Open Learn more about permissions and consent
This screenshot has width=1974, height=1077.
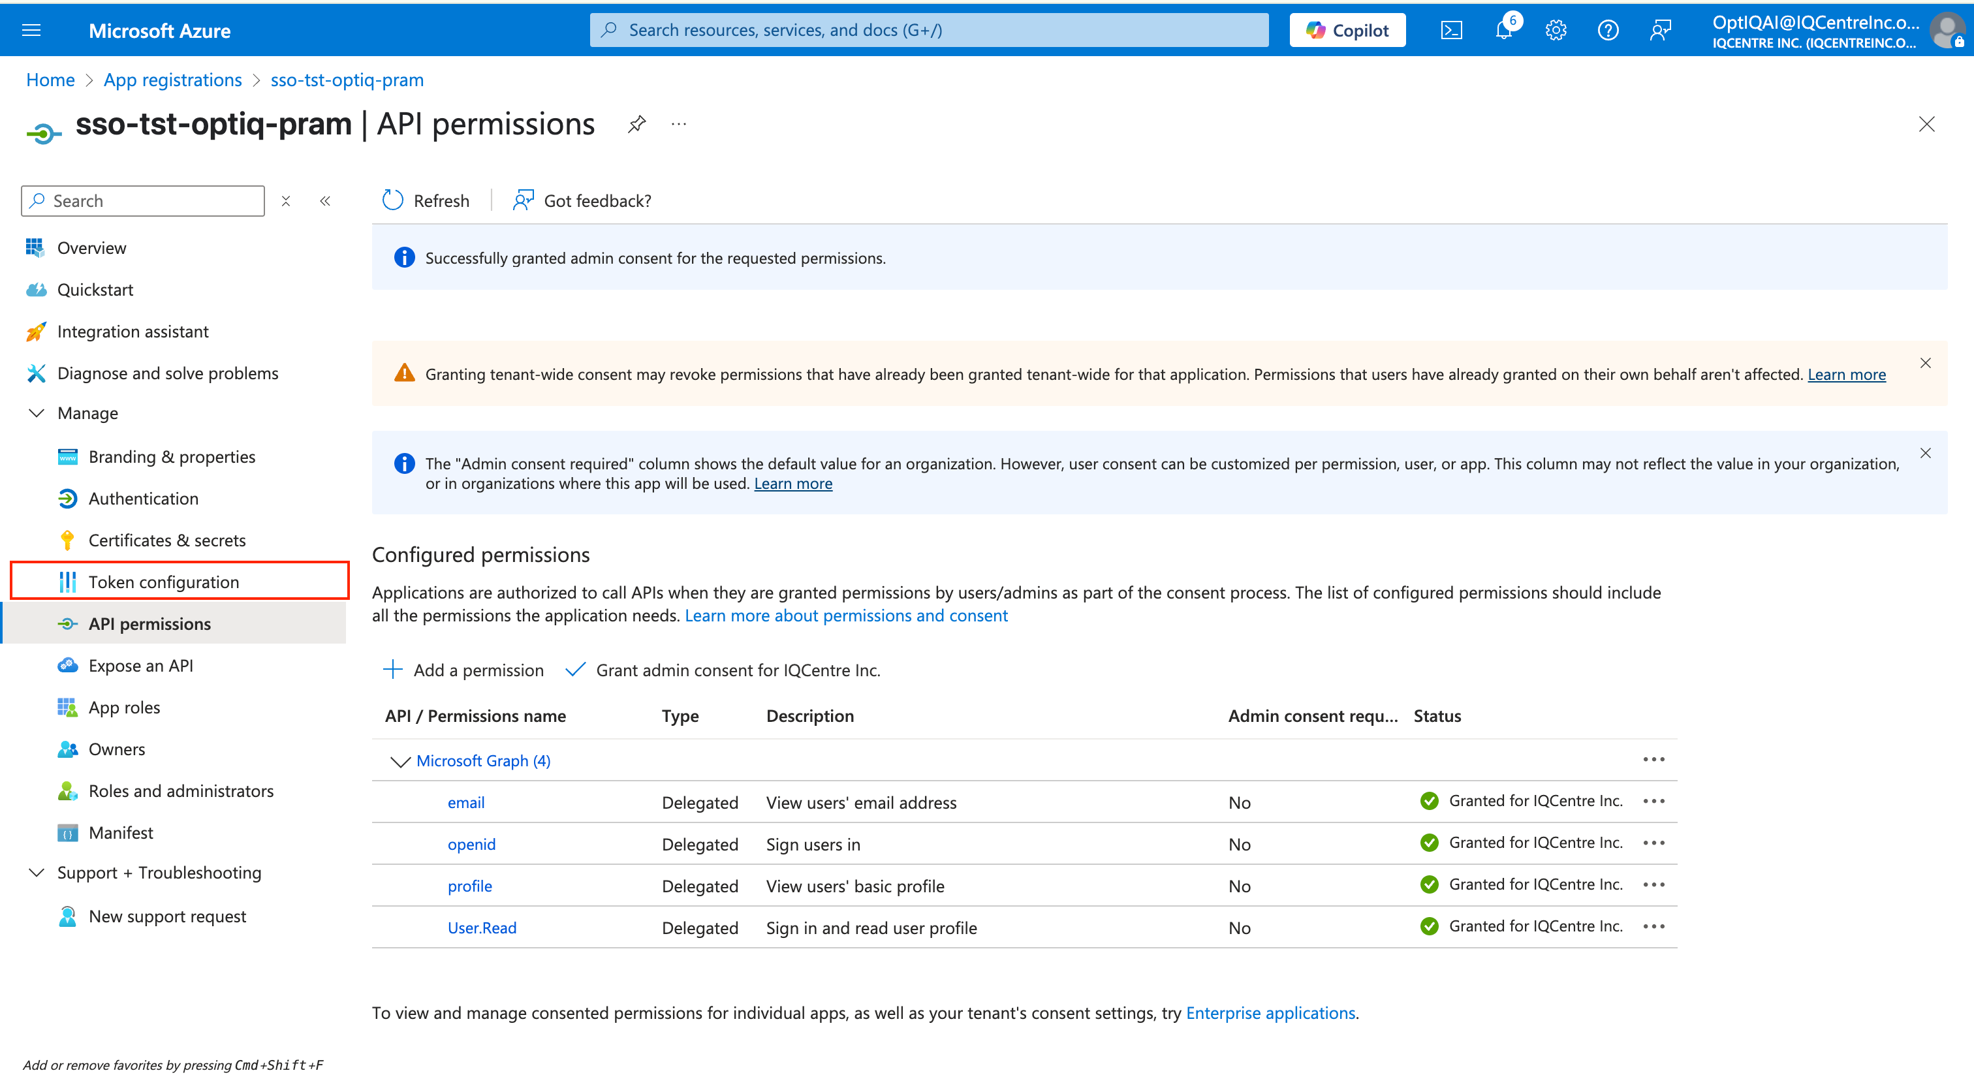point(846,616)
